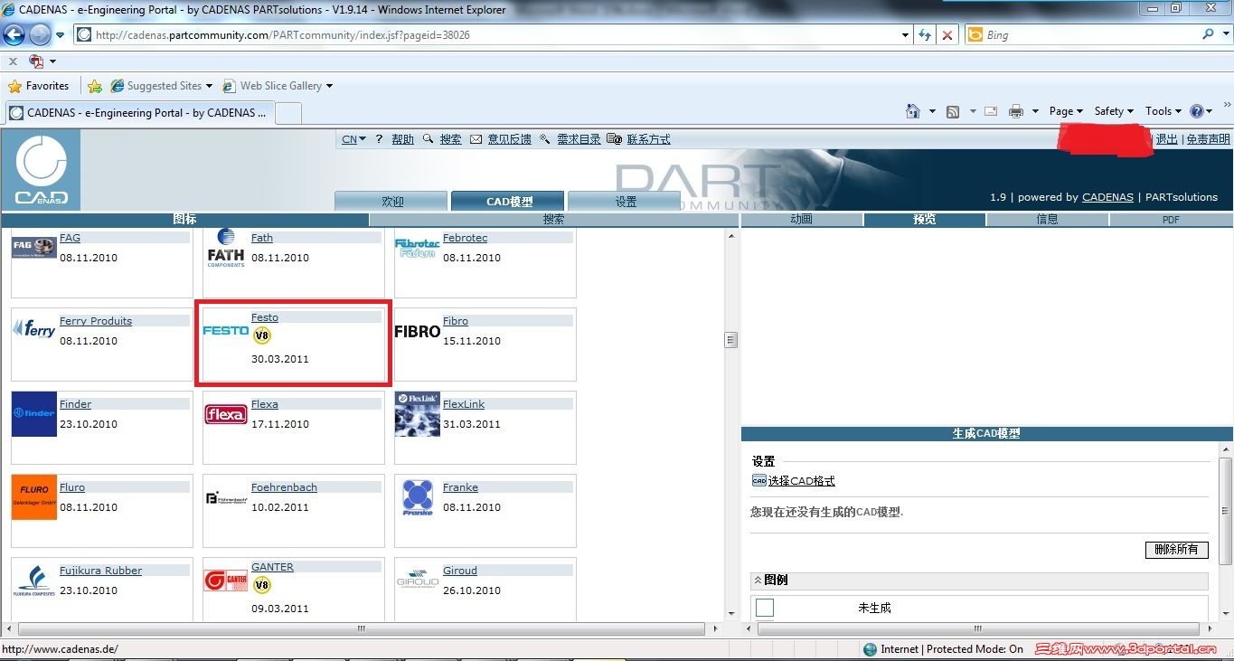Viewport: 1234px width, 661px height.
Task: Open the FATH Components logo
Action: [226, 248]
